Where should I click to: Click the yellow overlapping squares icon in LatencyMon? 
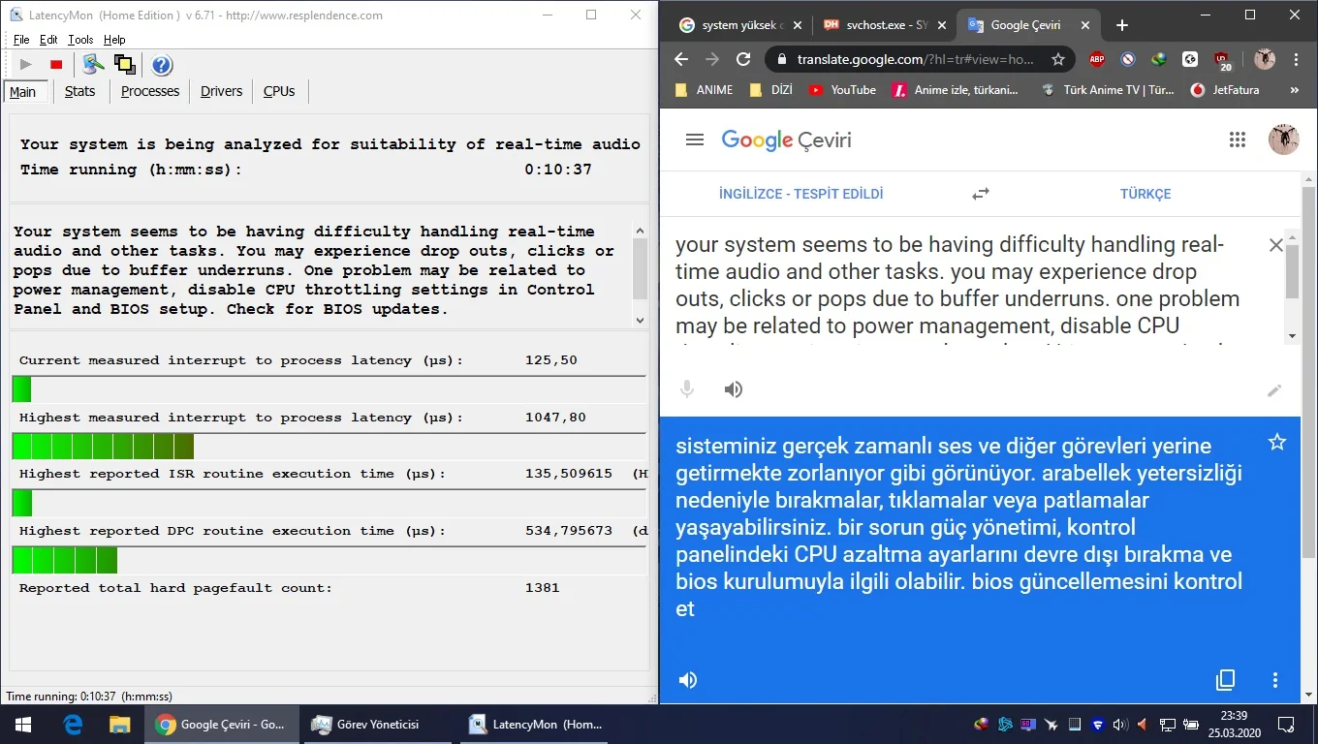124,65
